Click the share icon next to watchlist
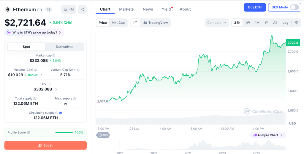The image size is (304, 154). [x=83, y=9]
